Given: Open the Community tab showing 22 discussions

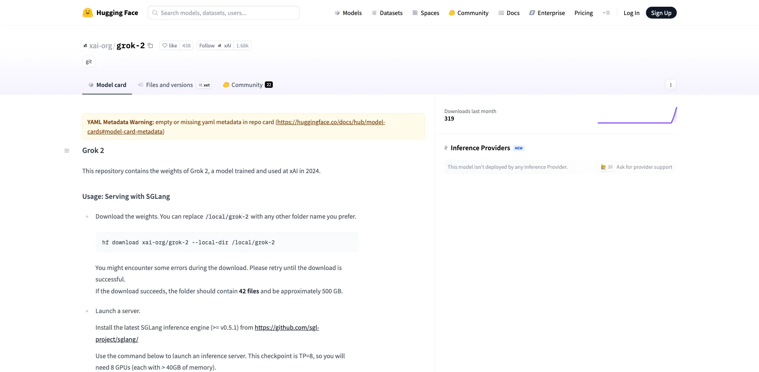Looking at the screenshot, I should point(247,85).
